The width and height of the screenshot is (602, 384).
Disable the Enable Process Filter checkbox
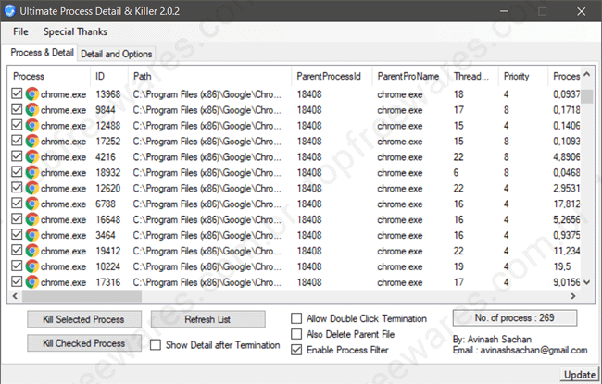coord(296,350)
